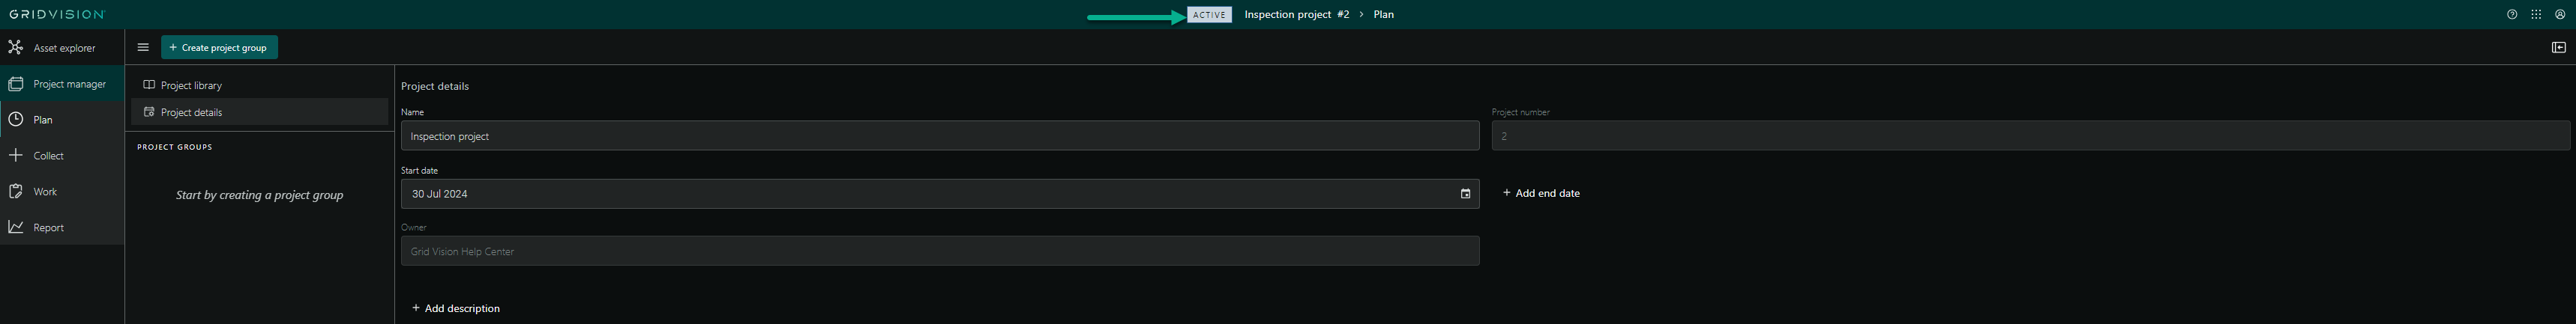Image resolution: width=2576 pixels, height=324 pixels.
Task: Go to the Plan section
Action: (42, 120)
